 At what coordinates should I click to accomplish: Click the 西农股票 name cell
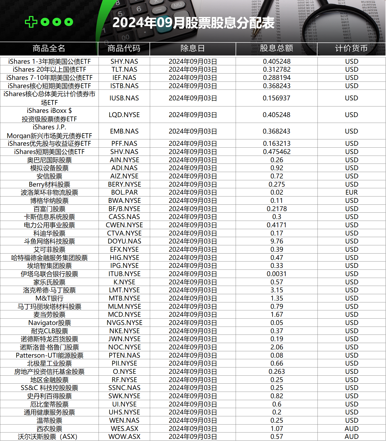49,429
